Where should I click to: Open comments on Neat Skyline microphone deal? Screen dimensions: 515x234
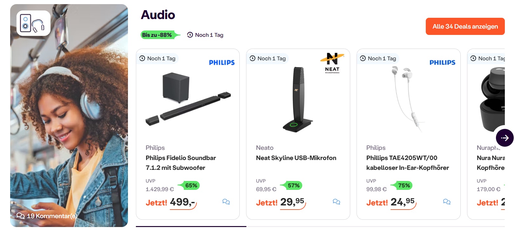point(337,202)
